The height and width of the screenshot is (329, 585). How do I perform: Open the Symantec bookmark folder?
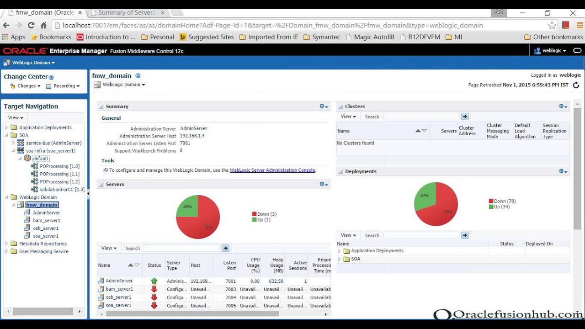322,37
